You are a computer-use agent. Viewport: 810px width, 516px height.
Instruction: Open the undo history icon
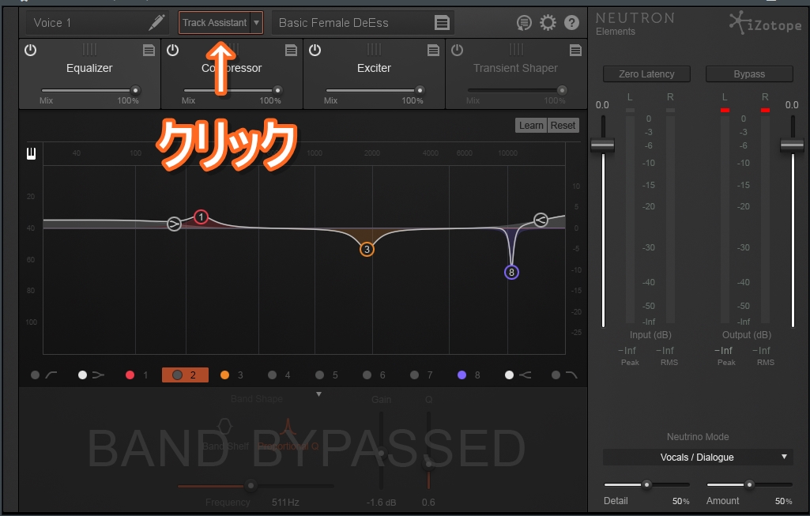pos(524,23)
